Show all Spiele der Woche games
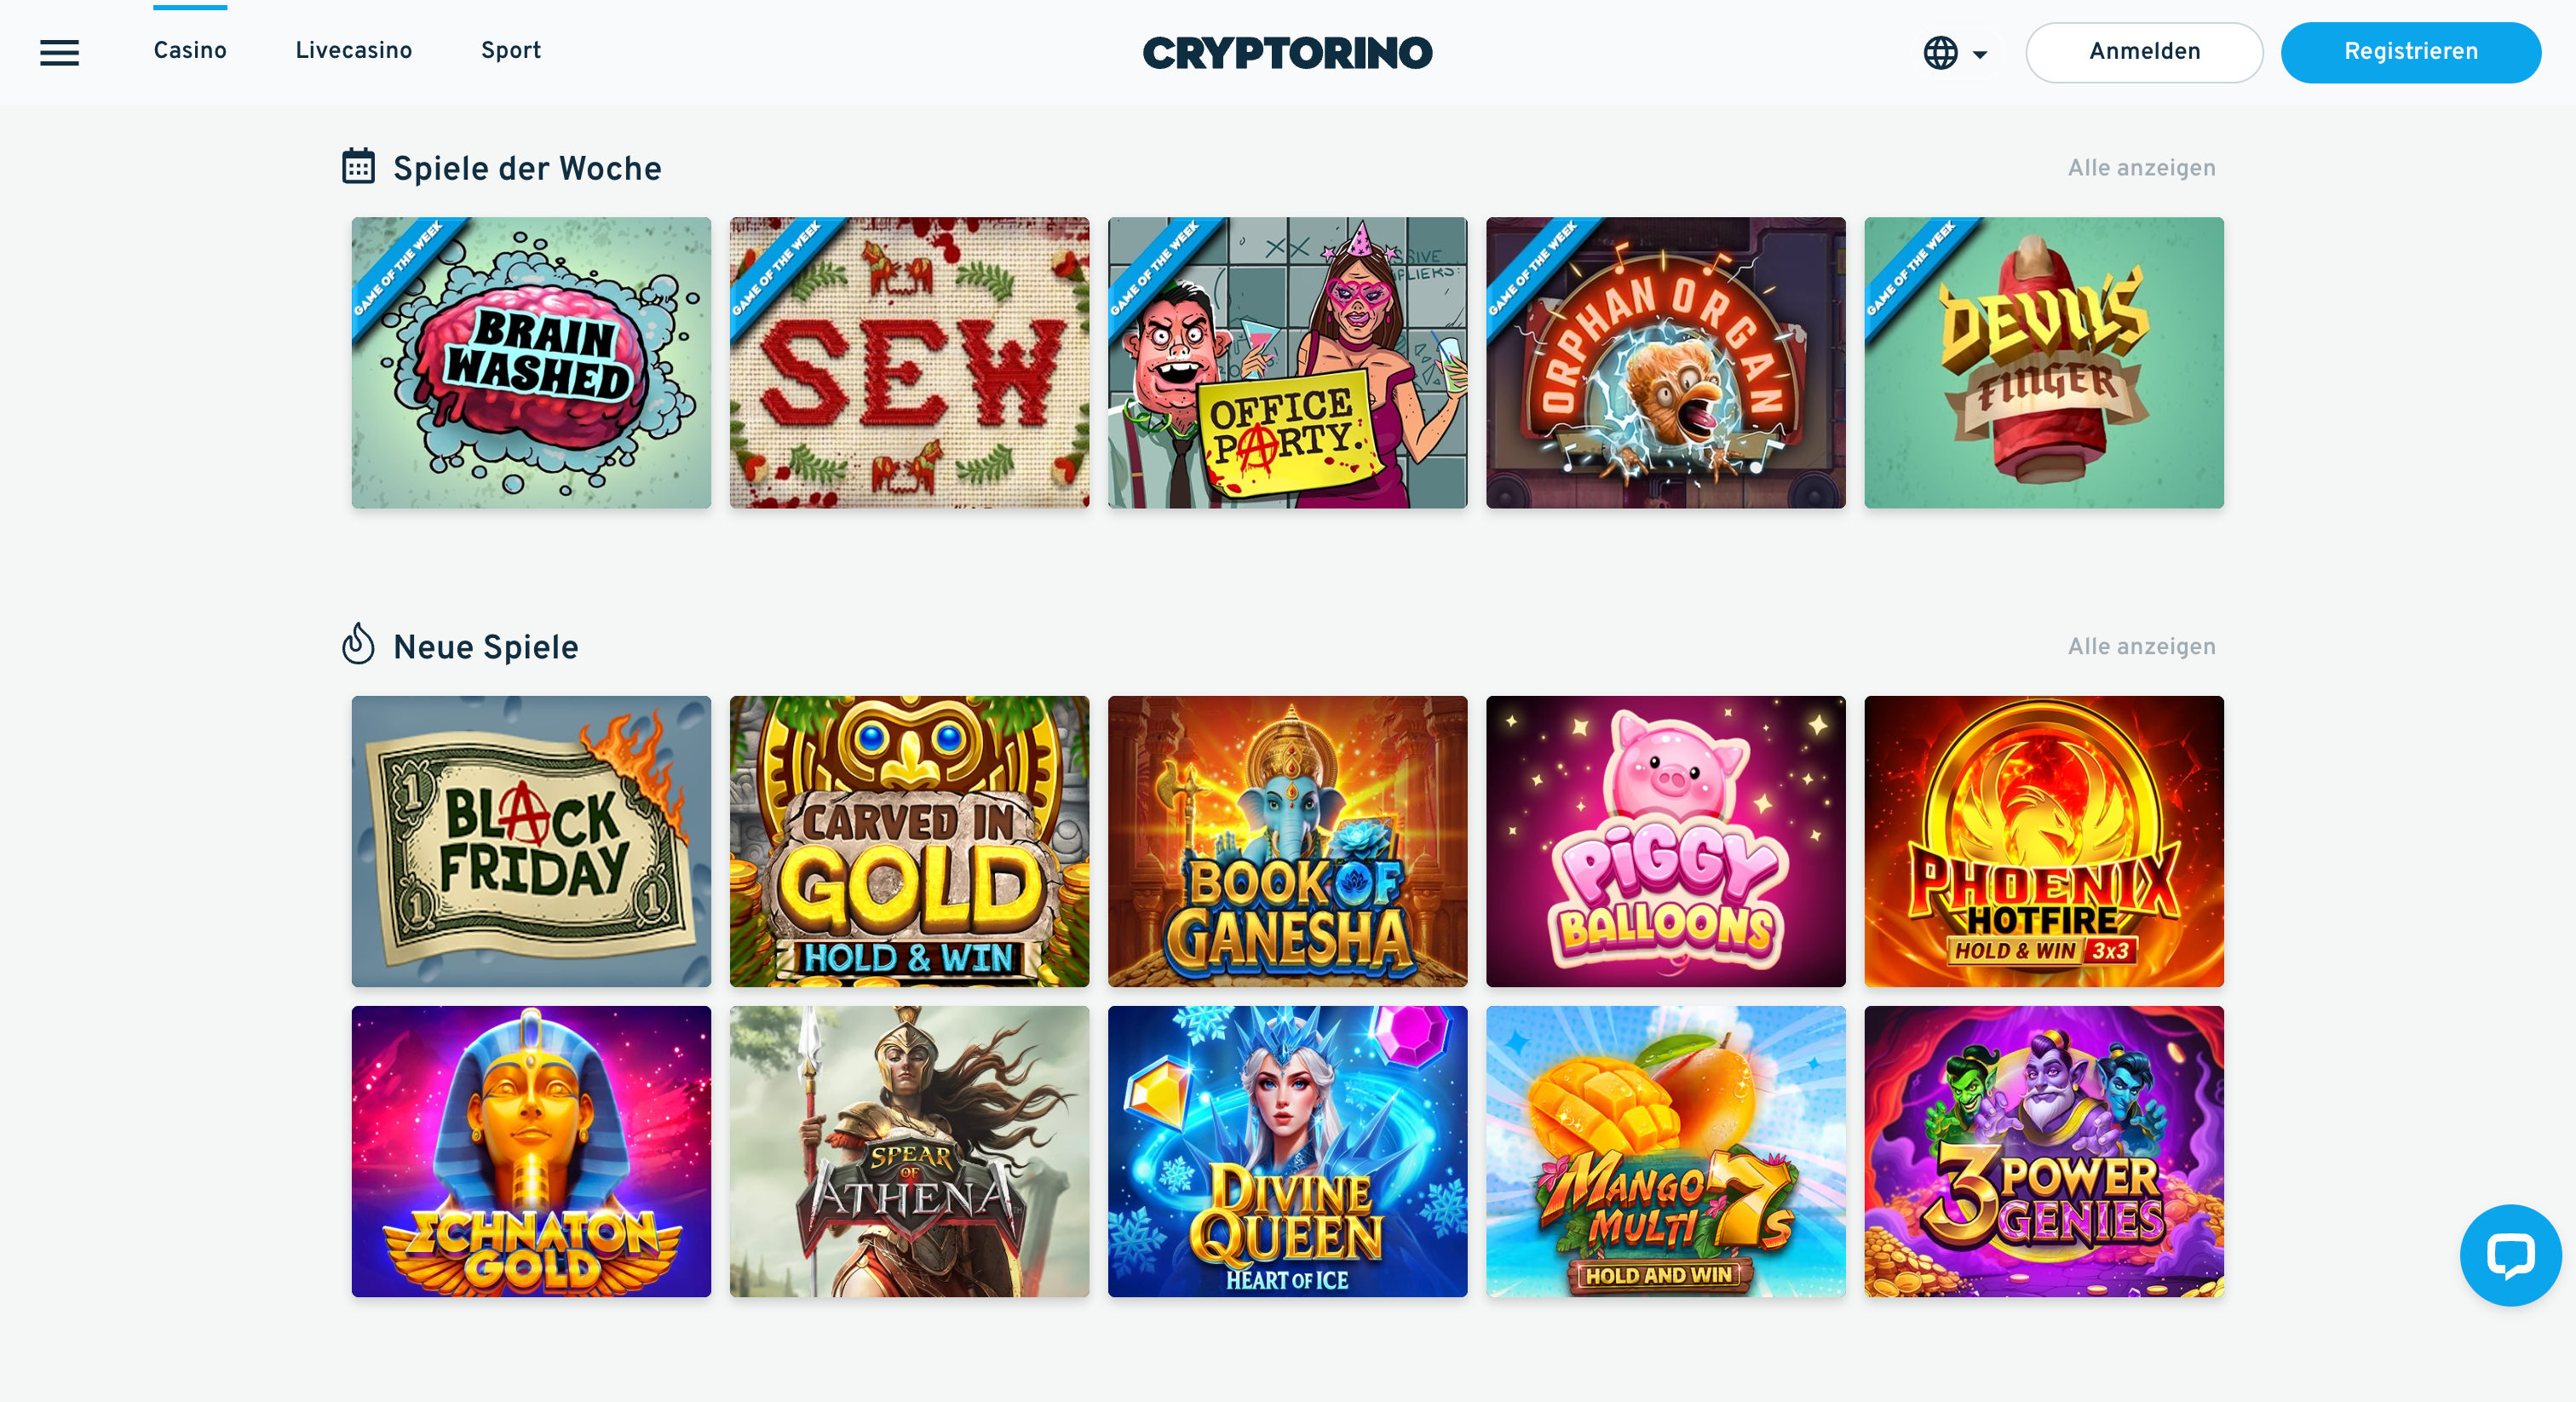This screenshot has height=1402, width=2576. pyautogui.click(x=2141, y=168)
